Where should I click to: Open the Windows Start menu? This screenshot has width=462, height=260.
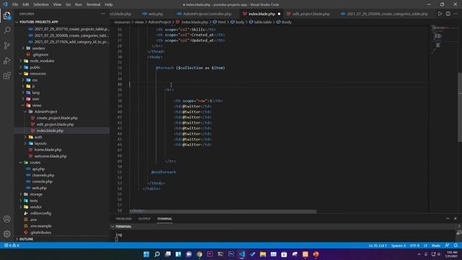coord(146,254)
